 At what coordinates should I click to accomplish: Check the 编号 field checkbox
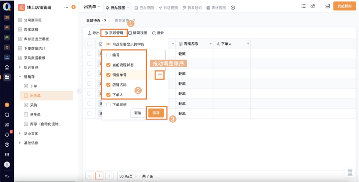tap(109, 55)
